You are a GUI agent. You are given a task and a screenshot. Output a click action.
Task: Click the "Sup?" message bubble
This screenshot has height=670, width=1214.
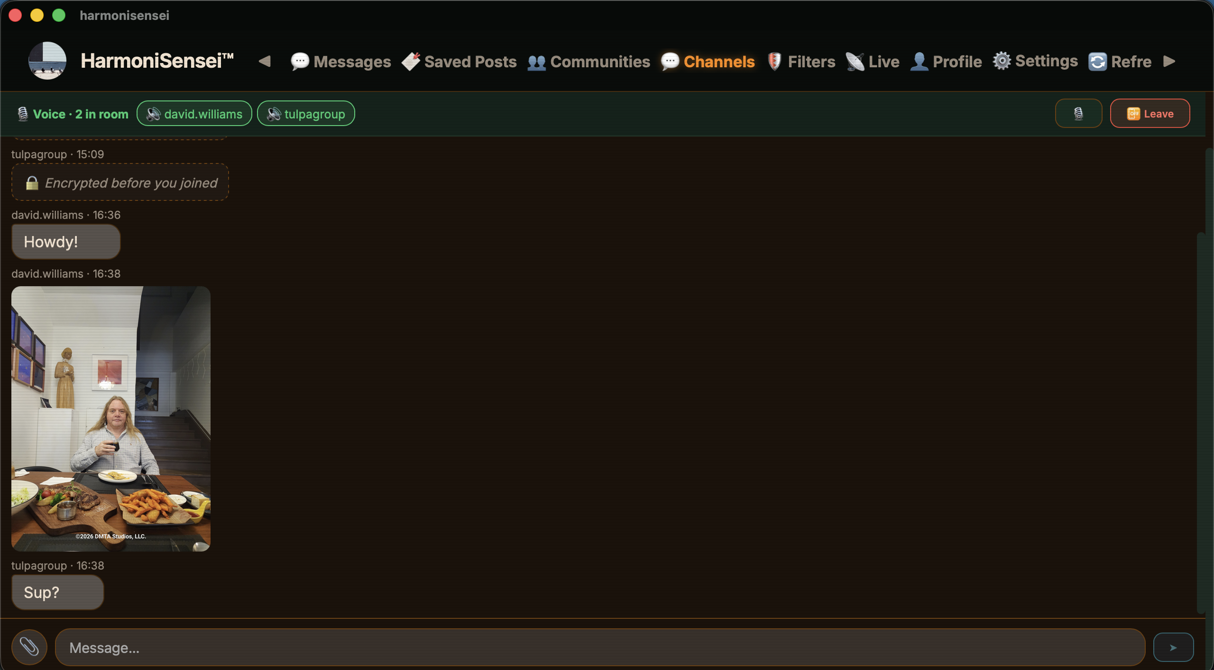tap(58, 592)
